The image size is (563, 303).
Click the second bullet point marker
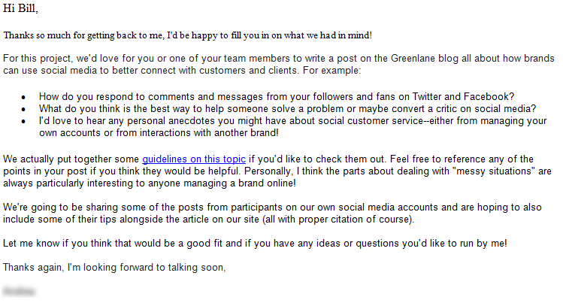[23, 109]
